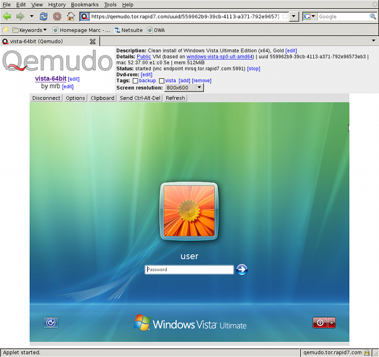Click Send Ctrl-Alt-Del button
The image size is (379, 357).
tap(140, 98)
